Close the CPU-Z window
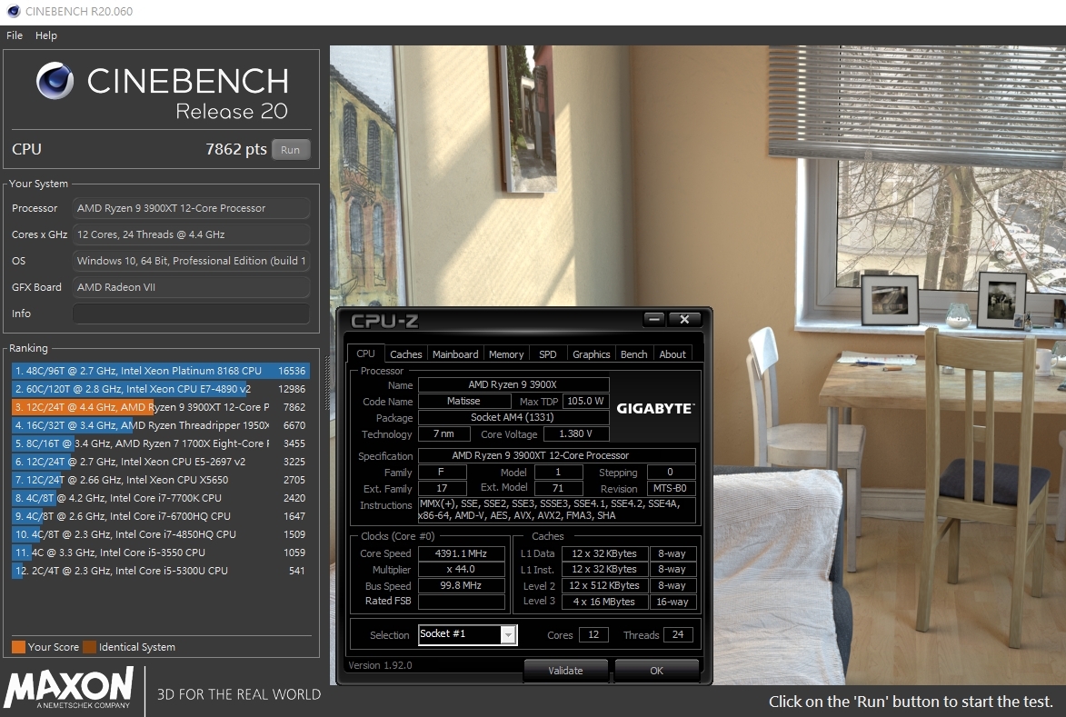Viewport: 1066px width, 717px height. pyautogui.click(x=684, y=319)
